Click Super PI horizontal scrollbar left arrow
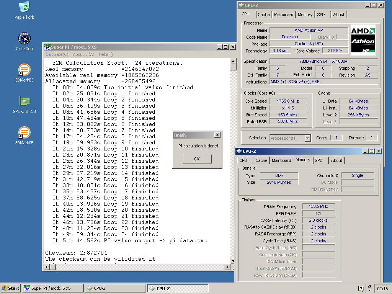Screen dimensions: 392x294 [47, 267]
